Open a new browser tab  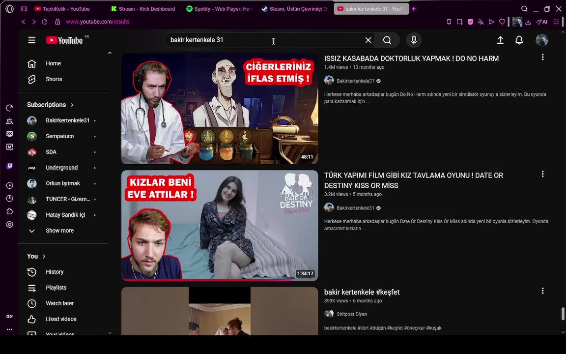(414, 9)
